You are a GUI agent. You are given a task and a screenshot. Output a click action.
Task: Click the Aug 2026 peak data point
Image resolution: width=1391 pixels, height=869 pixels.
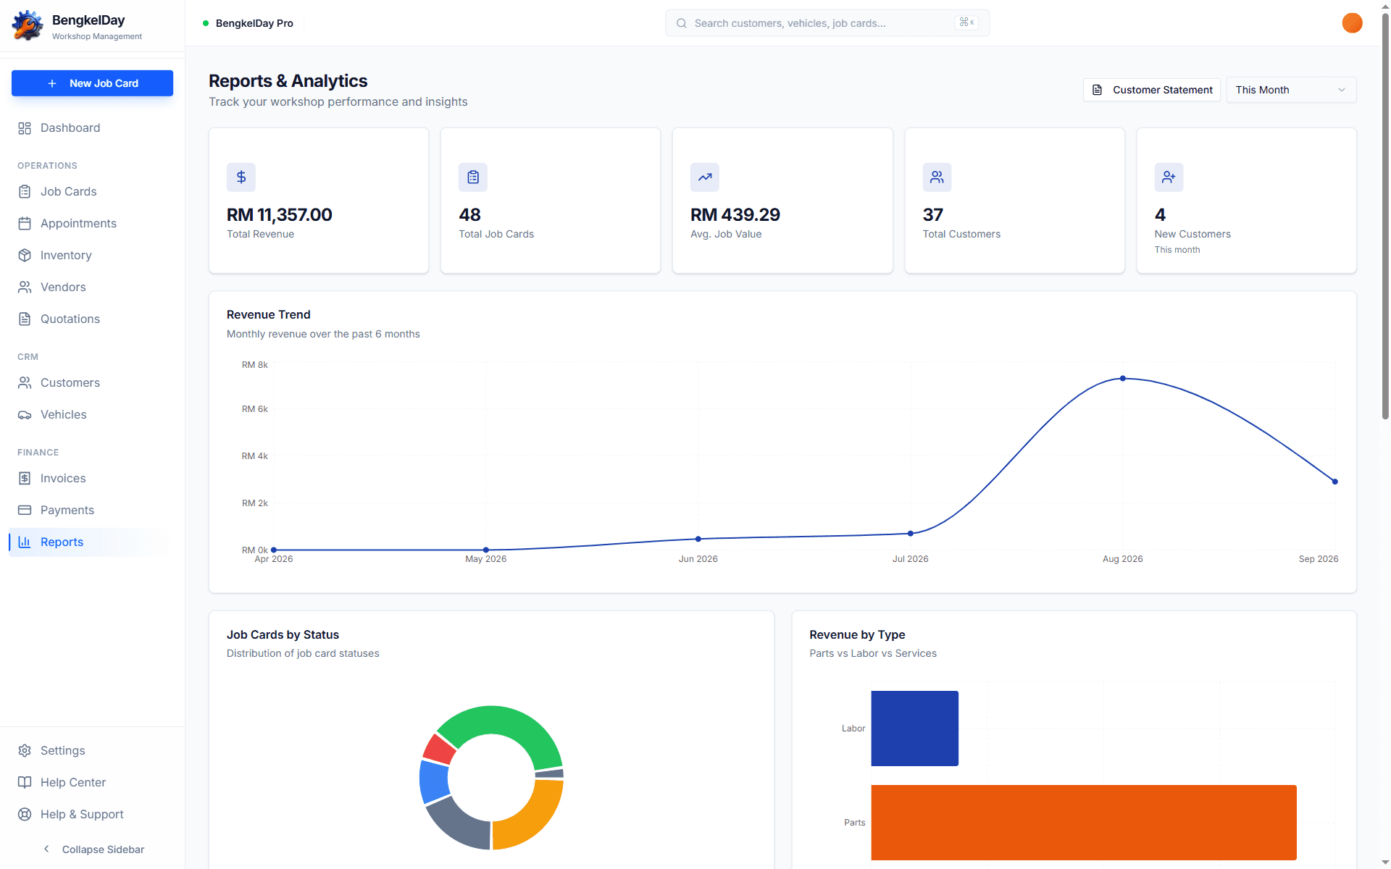(1123, 379)
